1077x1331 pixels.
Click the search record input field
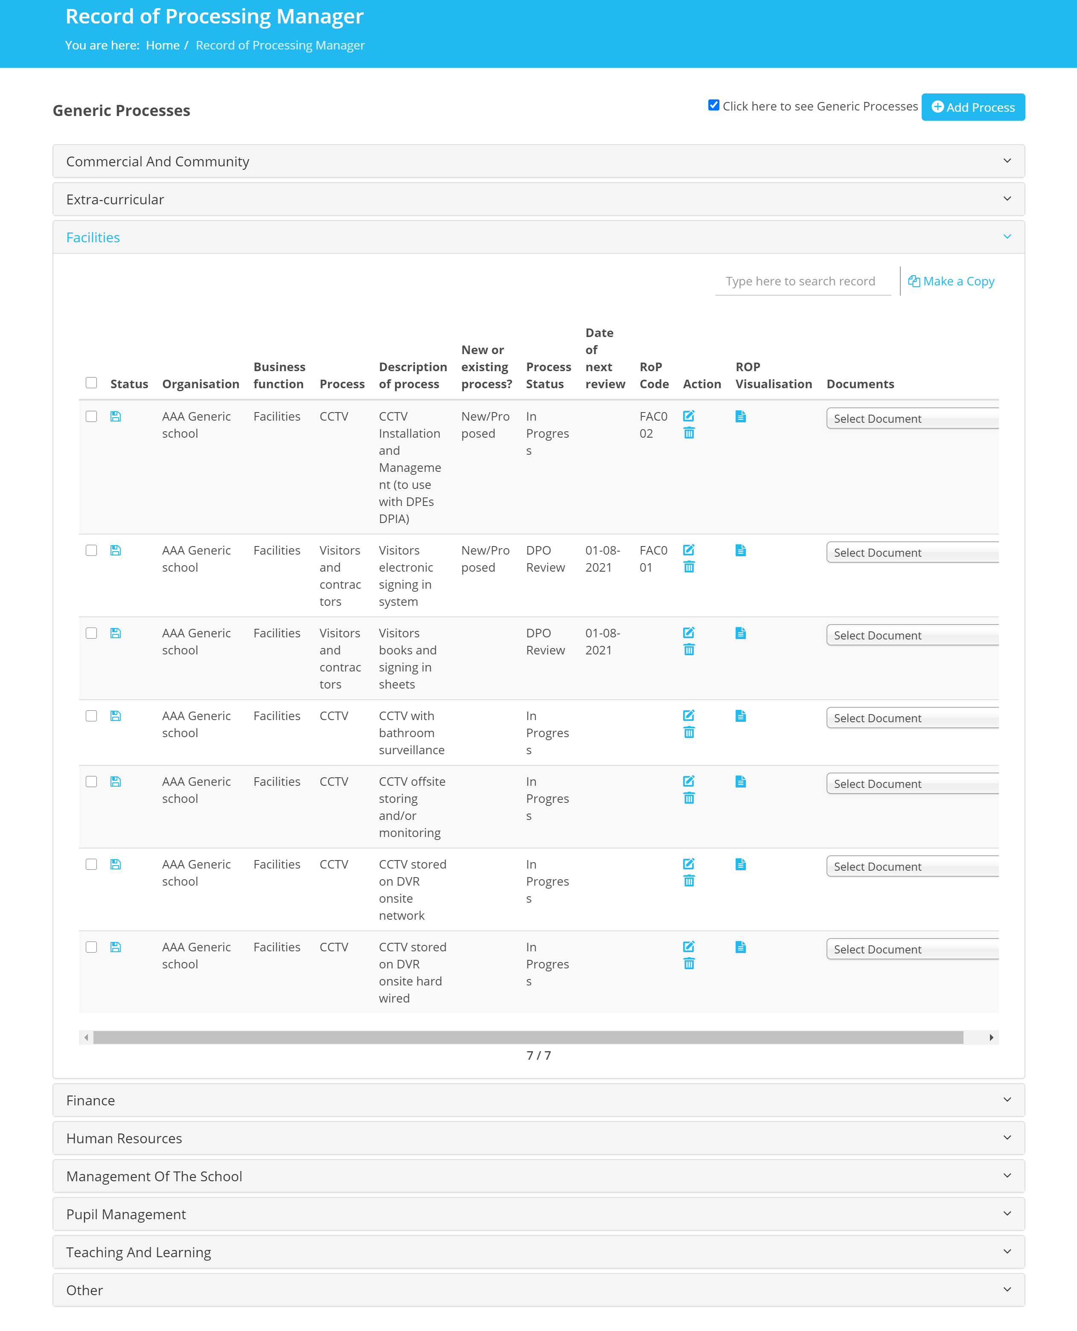(x=802, y=281)
